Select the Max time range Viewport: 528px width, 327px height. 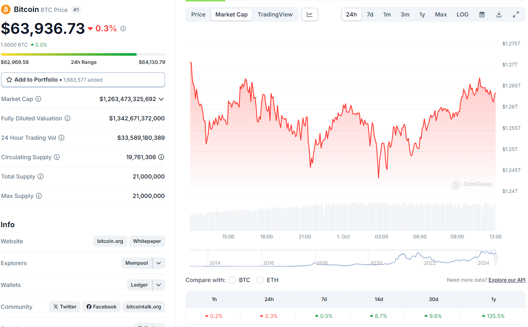441,14
